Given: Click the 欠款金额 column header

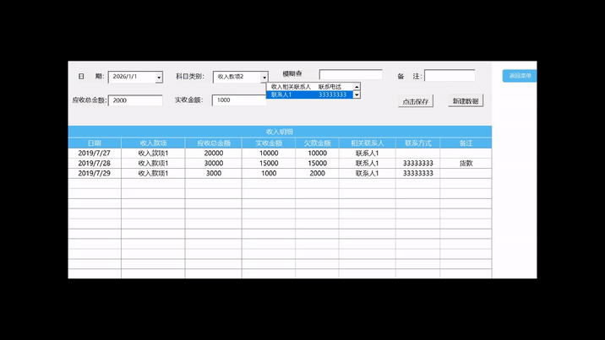Looking at the screenshot, I should click(318, 143).
